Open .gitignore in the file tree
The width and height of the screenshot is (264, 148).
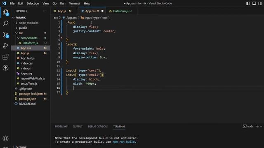click(x=31, y=89)
